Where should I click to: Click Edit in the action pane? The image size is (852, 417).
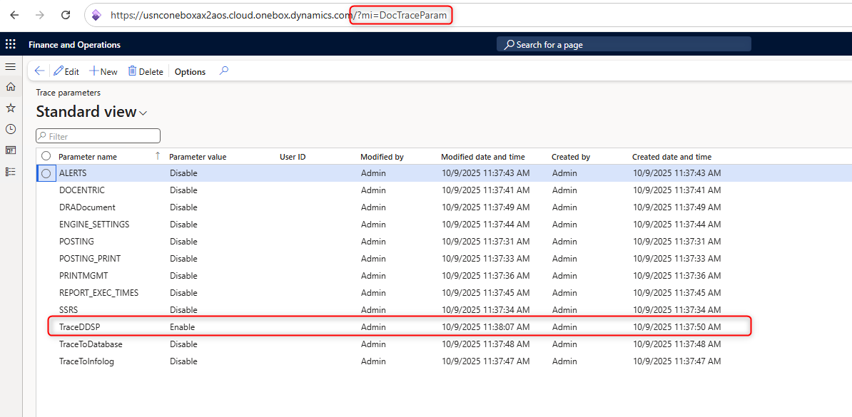(66, 72)
